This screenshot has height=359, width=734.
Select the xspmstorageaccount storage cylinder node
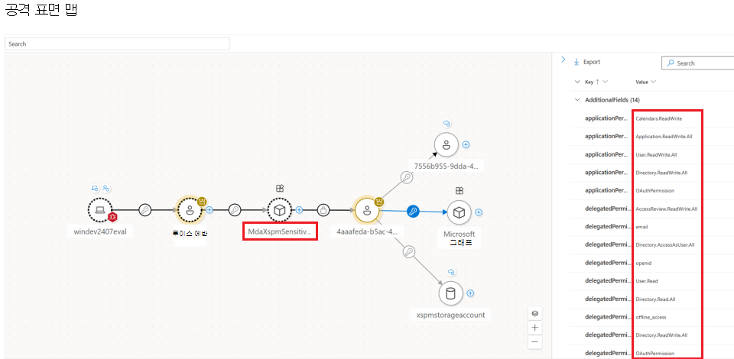[451, 293]
